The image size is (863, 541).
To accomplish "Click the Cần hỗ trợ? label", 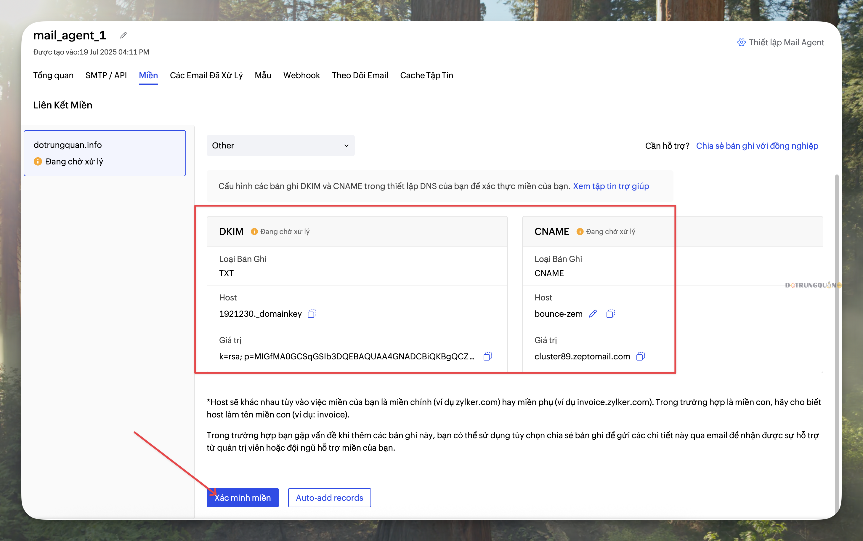I will coord(667,146).
